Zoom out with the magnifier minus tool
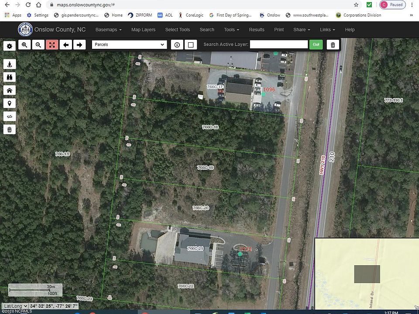The image size is (419, 314). point(38,45)
